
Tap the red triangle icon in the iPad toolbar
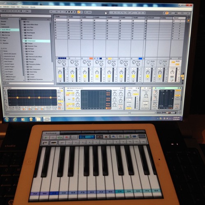106,137
